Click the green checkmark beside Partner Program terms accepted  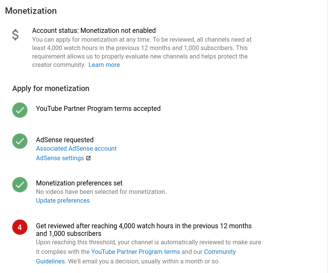[20, 110]
